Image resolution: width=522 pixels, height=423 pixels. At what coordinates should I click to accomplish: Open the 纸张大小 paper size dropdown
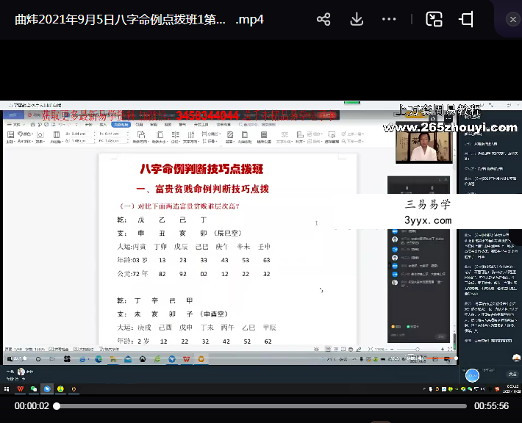point(160,137)
